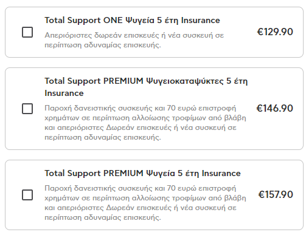Click the wrapped Insurance word under Ψυγειοκαταψύκτες title

pos(64,94)
